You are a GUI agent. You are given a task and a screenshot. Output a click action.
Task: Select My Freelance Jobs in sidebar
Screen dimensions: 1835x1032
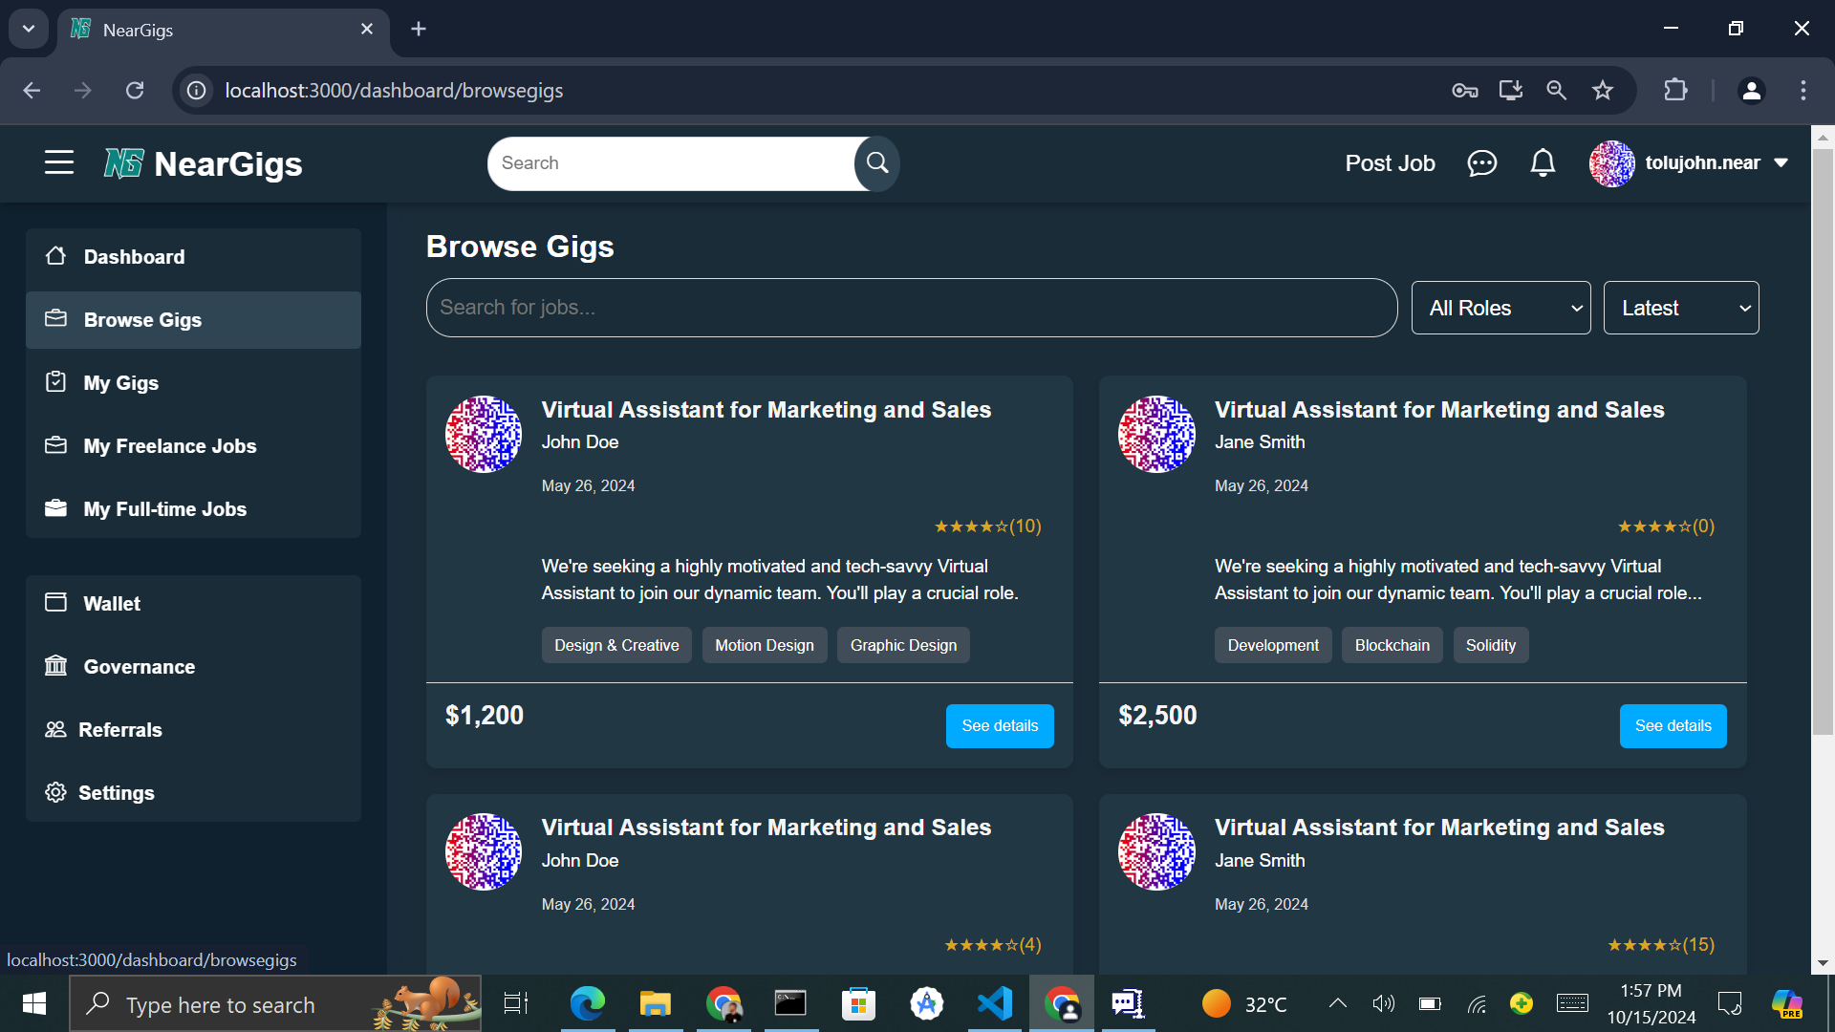[x=169, y=446]
